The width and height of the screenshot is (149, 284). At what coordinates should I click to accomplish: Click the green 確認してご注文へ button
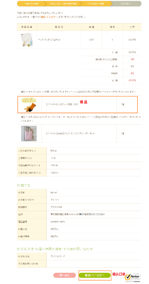[95, 275]
